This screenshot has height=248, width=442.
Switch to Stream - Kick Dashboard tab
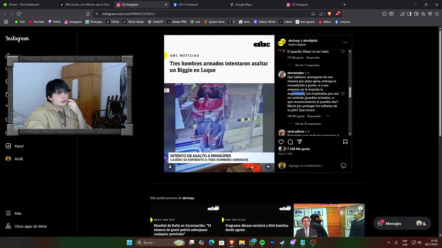(x=29, y=4)
